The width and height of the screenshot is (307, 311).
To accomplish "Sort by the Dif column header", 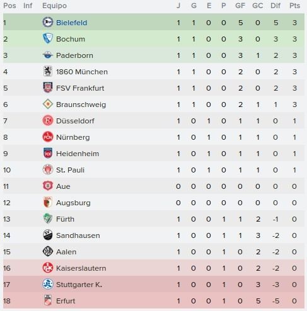I will click(x=275, y=6).
